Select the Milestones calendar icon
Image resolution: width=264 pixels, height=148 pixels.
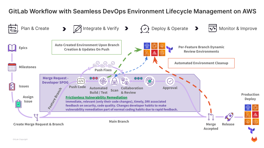pyautogui.click(x=12, y=67)
